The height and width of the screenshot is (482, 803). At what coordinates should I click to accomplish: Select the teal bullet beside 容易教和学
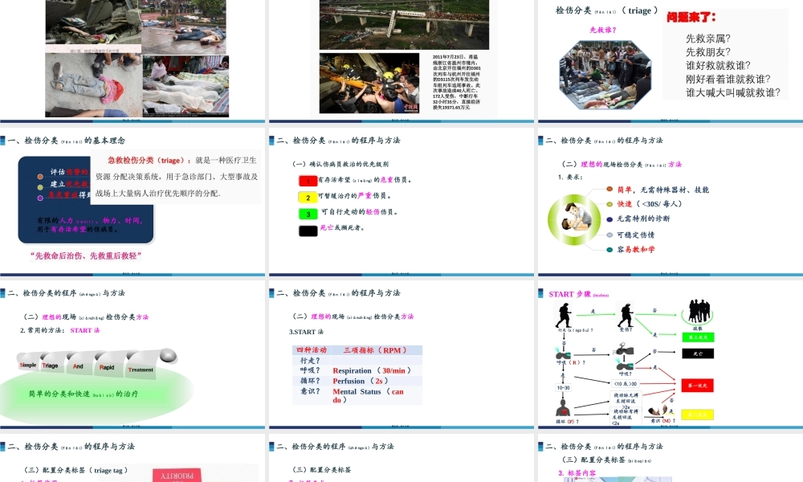coord(610,249)
